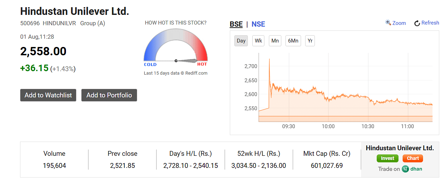The width and height of the screenshot is (441, 181).
Task: Set chart range to 6Mn
Action: (293, 41)
